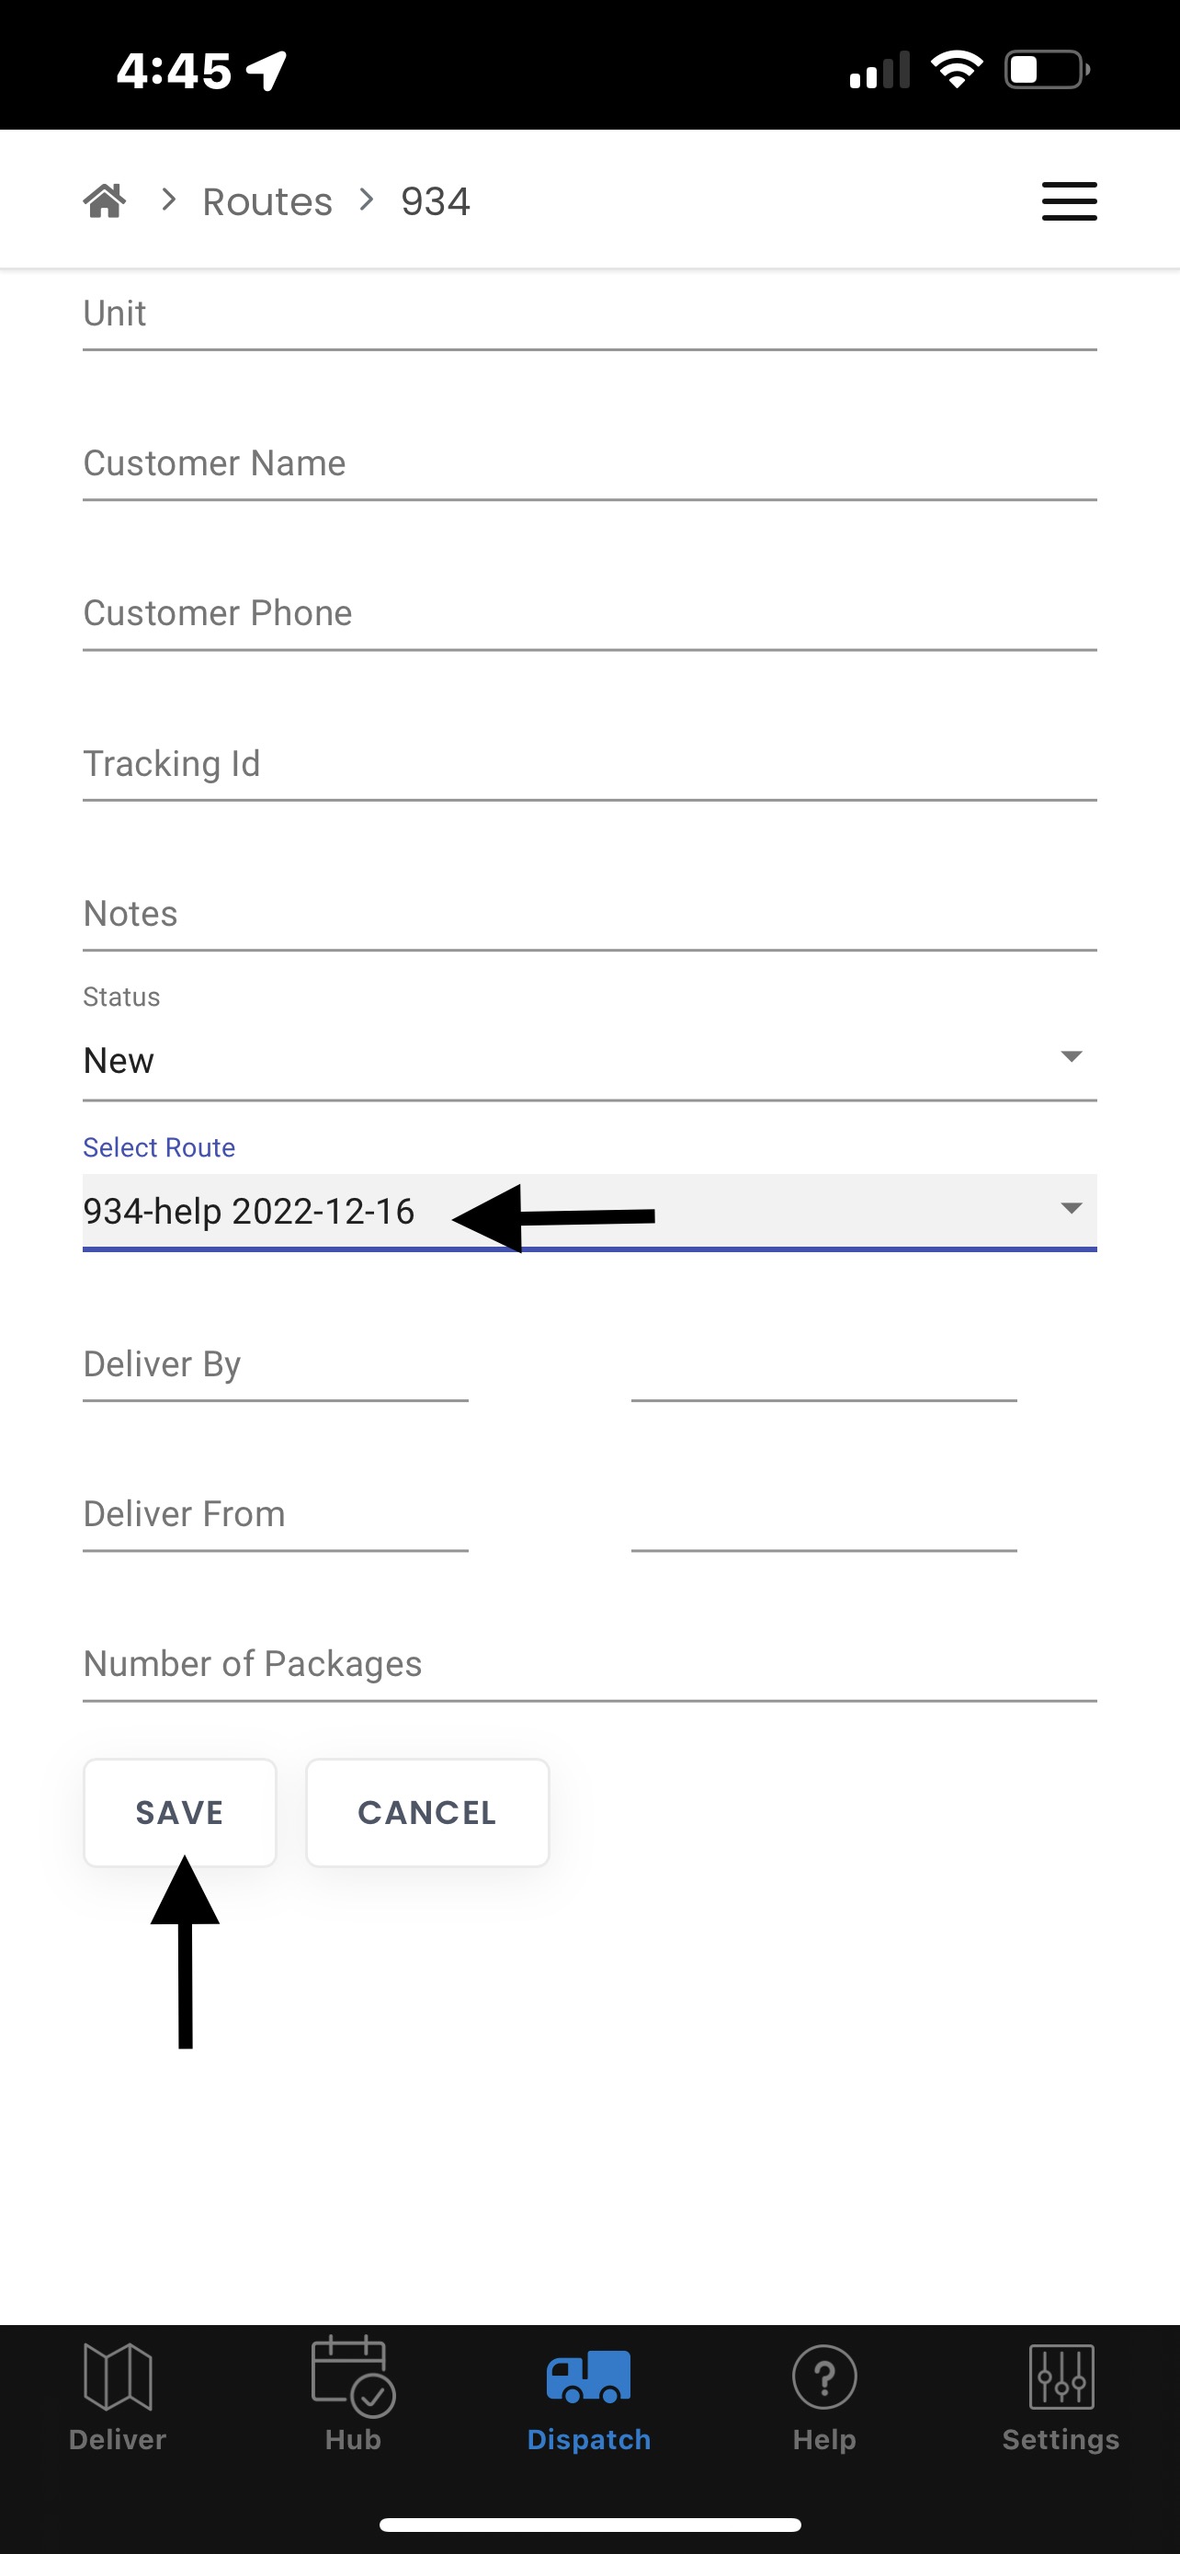Click the Number of Packages field

point(589,1665)
